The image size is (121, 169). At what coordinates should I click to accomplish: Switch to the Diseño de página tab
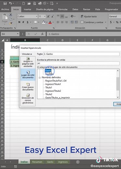[x=45, y=9]
